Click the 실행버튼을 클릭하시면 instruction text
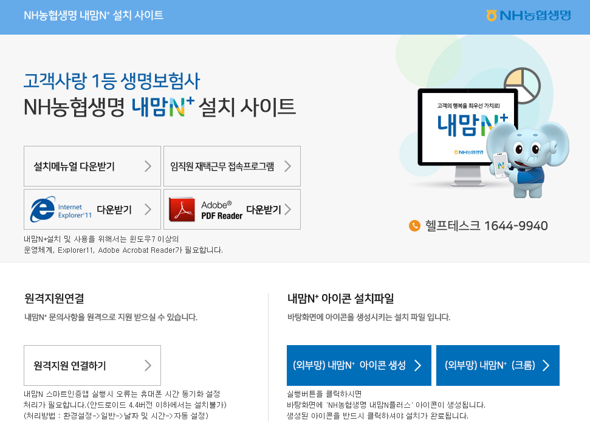The height and width of the screenshot is (446, 590). tap(386, 405)
